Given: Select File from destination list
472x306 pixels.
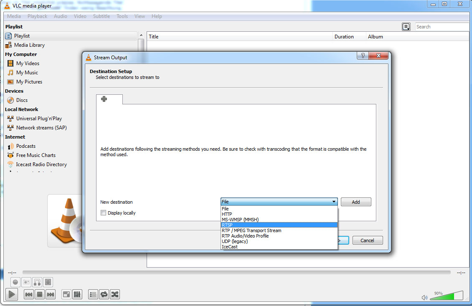Looking at the screenshot, I should pyautogui.click(x=279, y=209).
